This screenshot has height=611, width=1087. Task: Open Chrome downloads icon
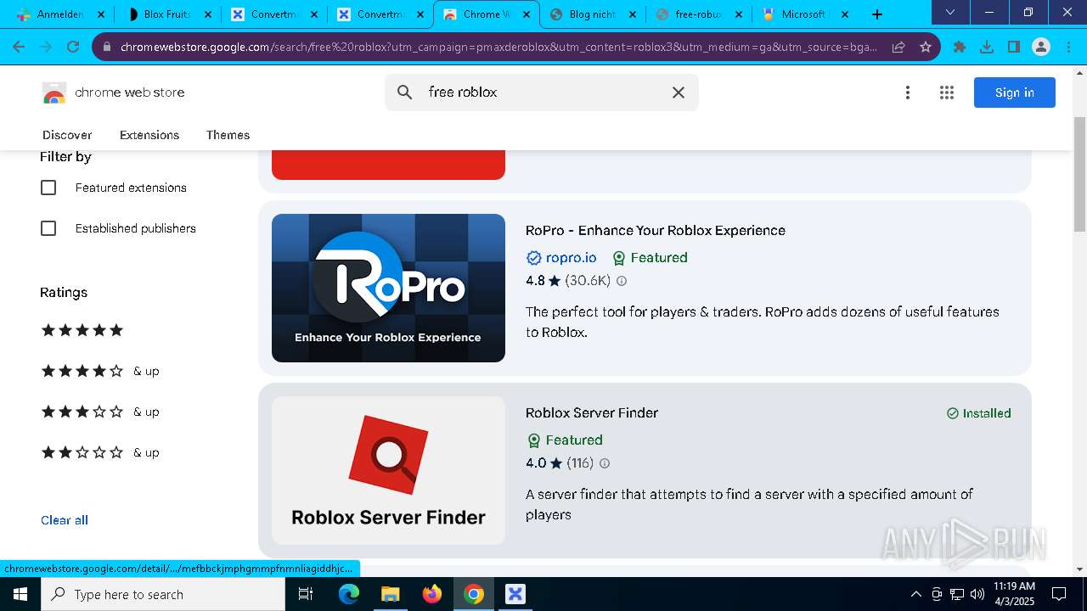987,47
